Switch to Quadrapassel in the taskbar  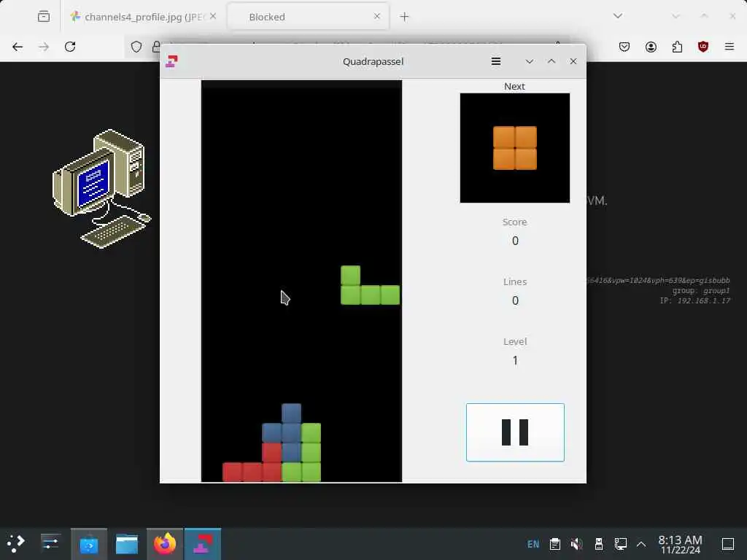[203, 544]
